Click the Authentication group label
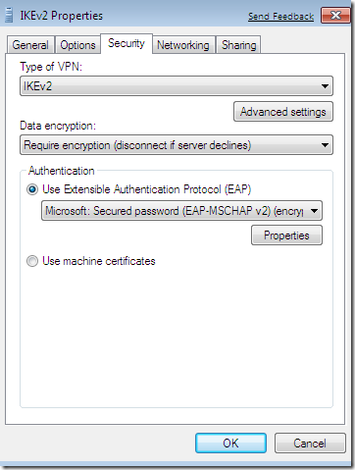 pos(62,171)
